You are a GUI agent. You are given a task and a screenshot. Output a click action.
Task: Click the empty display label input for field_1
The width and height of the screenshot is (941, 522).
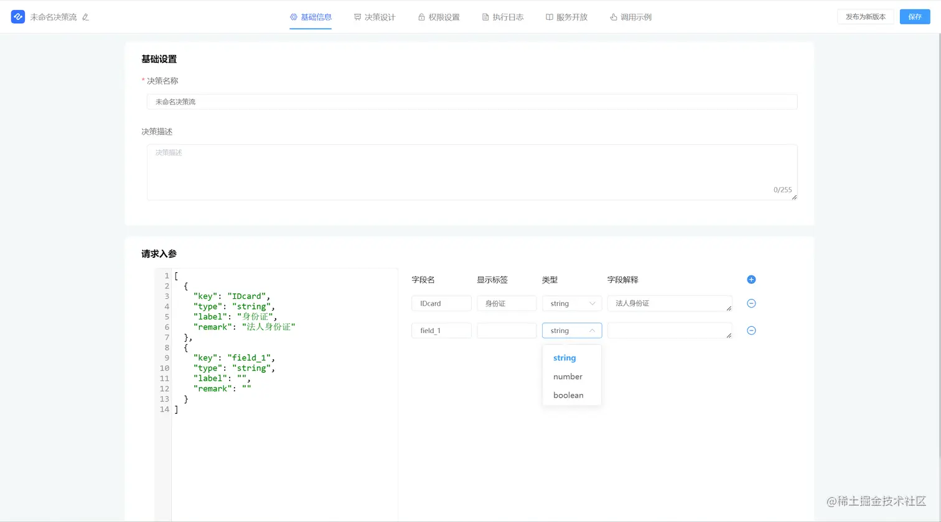(x=507, y=331)
